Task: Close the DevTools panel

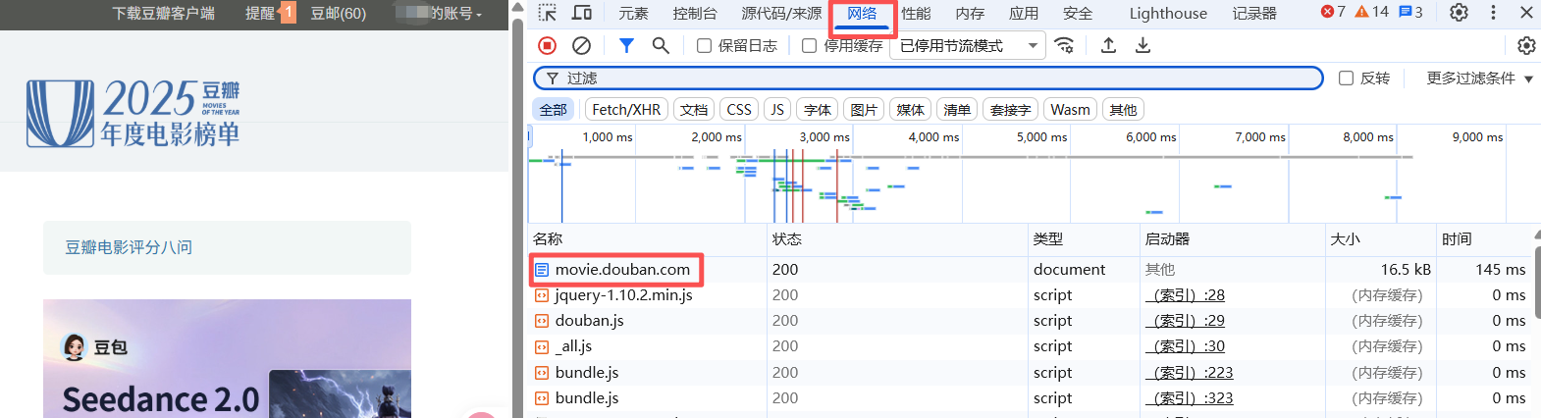Action: (x=1526, y=13)
